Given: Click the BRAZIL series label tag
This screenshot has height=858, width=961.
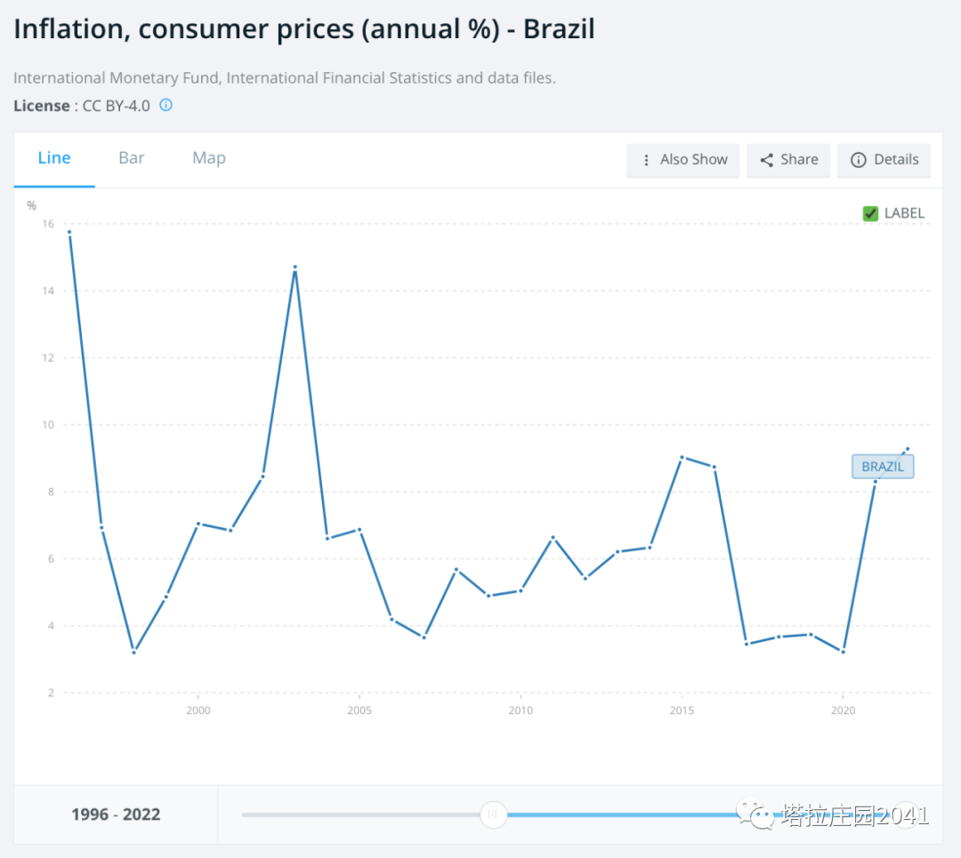Looking at the screenshot, I should [883, 467].
